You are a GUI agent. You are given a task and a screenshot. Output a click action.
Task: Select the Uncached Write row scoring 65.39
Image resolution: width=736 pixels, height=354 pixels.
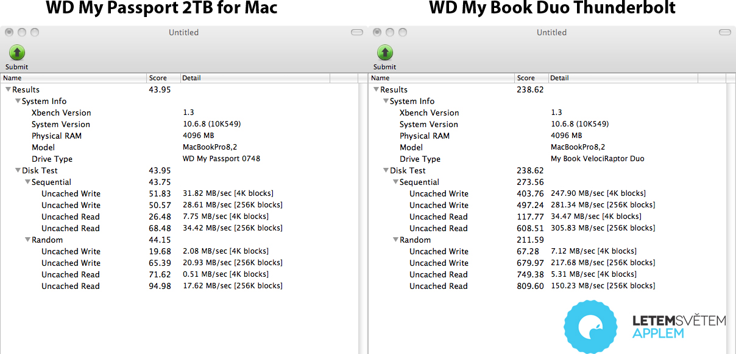coord(180,263)
